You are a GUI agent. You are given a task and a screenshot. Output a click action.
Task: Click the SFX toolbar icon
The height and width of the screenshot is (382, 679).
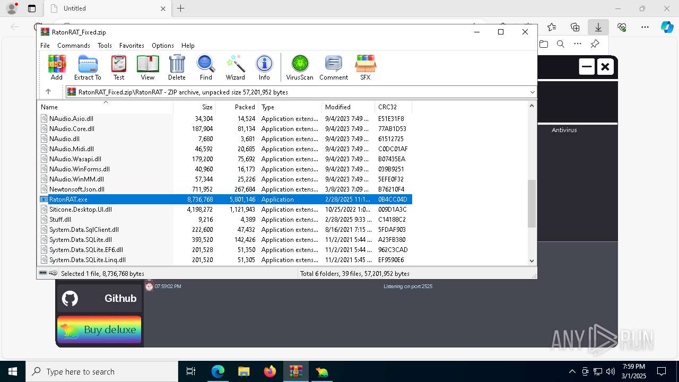tap(365, 67)
